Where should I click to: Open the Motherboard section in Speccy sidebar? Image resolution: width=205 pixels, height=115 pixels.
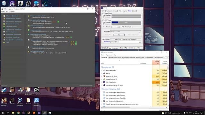coord(11,27)
